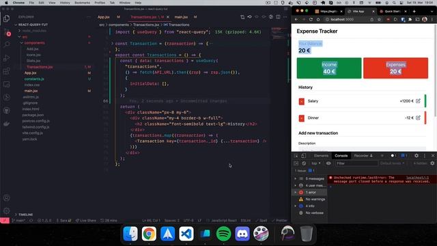Open the Extensions view in VS Code
This screenshot has width=437, height=246.
click(6, 71)
